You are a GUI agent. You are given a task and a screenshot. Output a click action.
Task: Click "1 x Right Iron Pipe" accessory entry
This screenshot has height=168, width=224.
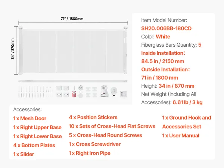tap(90, 153)
